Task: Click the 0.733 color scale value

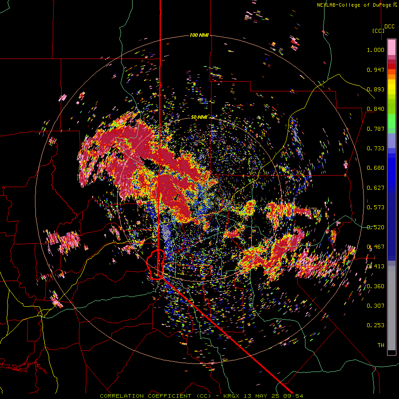Action: (376, 149)
